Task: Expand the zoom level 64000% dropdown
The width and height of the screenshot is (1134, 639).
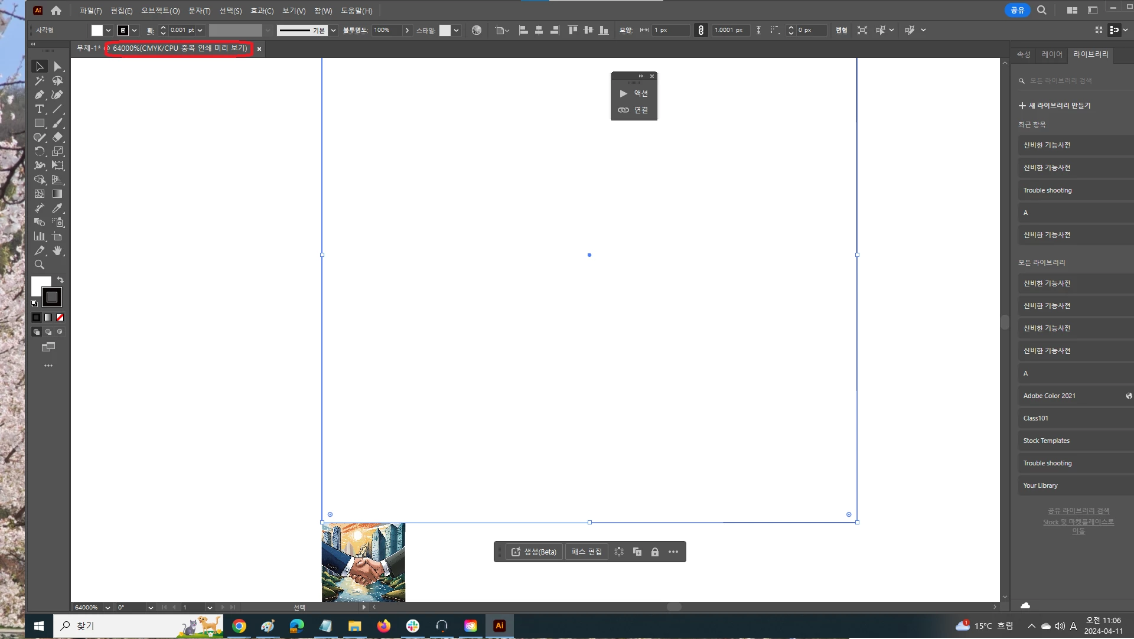Action: coord(107,607)
